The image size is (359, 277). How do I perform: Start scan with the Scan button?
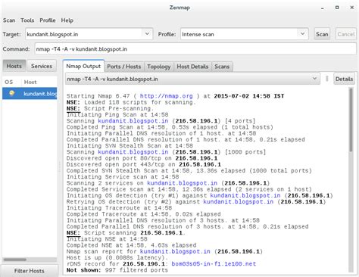(x=322, y=34)
